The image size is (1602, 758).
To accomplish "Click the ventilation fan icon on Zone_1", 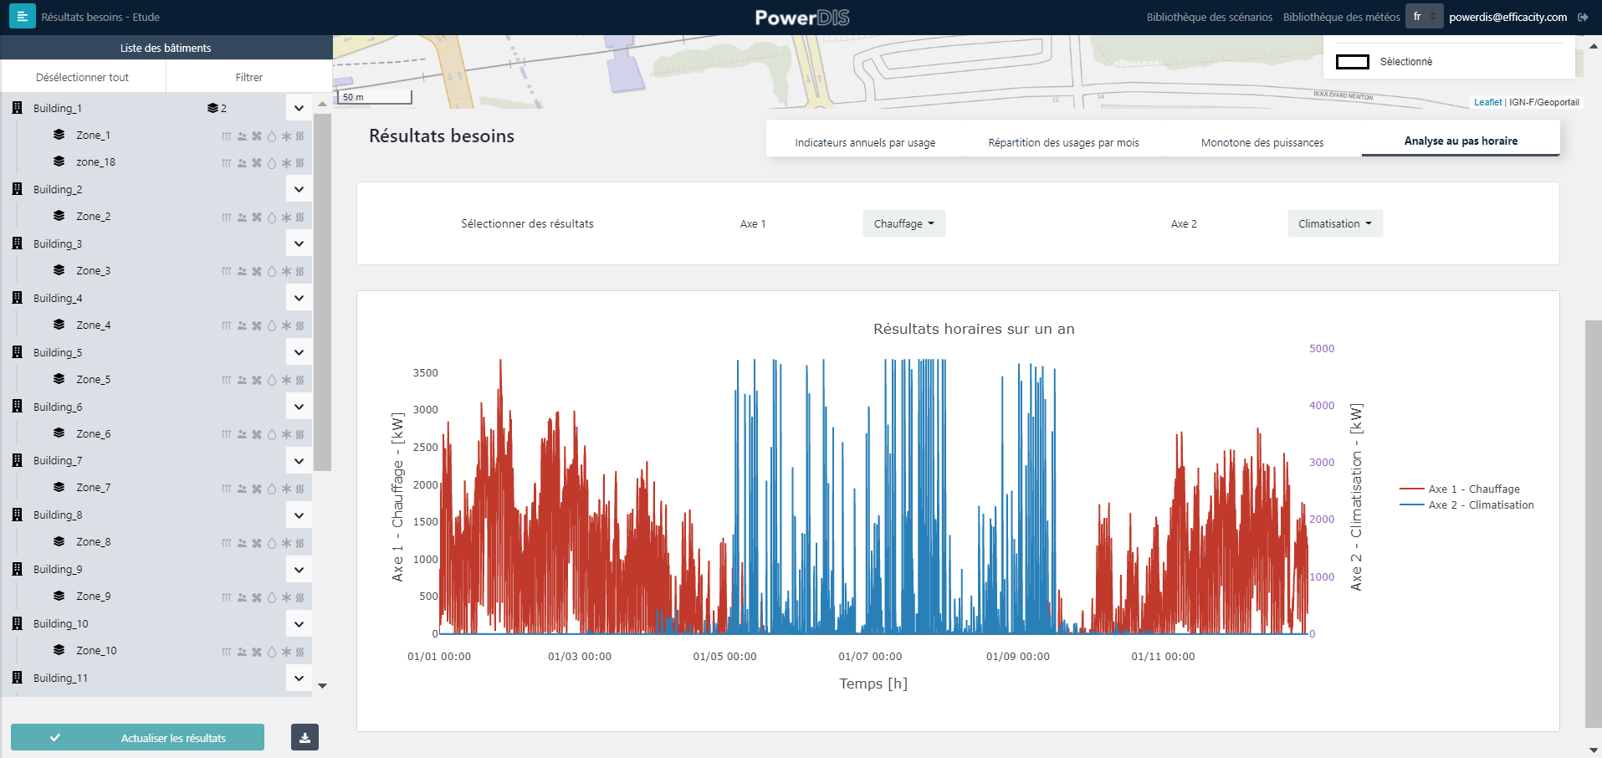I will coord(257,136).
